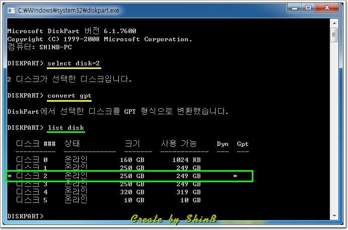Click the 'Microsoft DiskPart' version line
The width and height of the screenshot is (348, 230).
click(x=72, y=31)
